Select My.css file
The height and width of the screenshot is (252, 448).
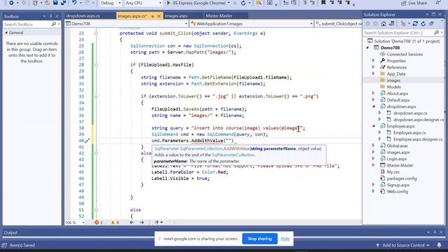click(393, 171)
